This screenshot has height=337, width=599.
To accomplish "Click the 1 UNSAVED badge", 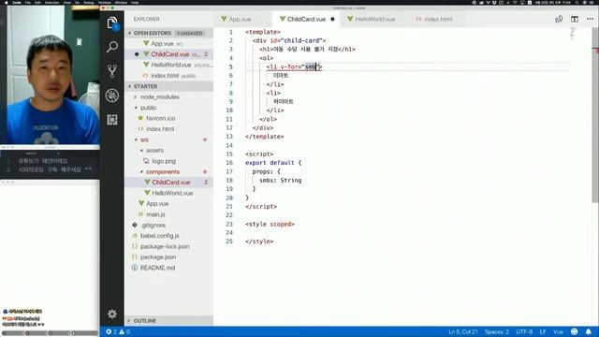I will point(189,34).
